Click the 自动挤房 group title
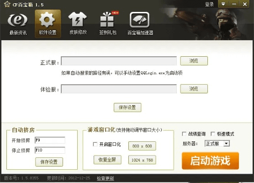Viewport: 254px width, 183px height. click(23, 130)
